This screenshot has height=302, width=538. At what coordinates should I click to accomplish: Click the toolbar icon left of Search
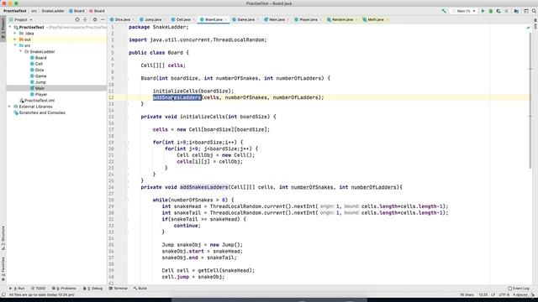[x=526, y=11]
